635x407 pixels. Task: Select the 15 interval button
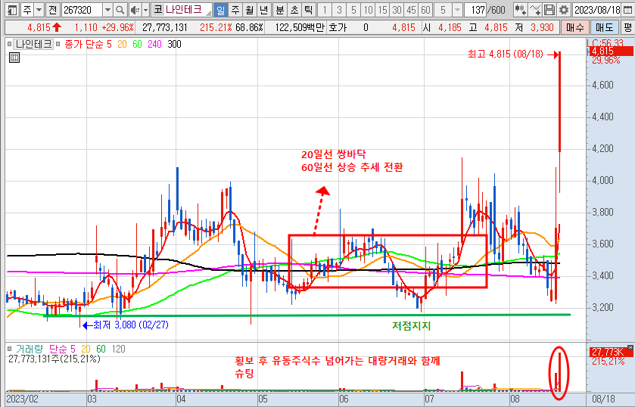click(382, 10)
